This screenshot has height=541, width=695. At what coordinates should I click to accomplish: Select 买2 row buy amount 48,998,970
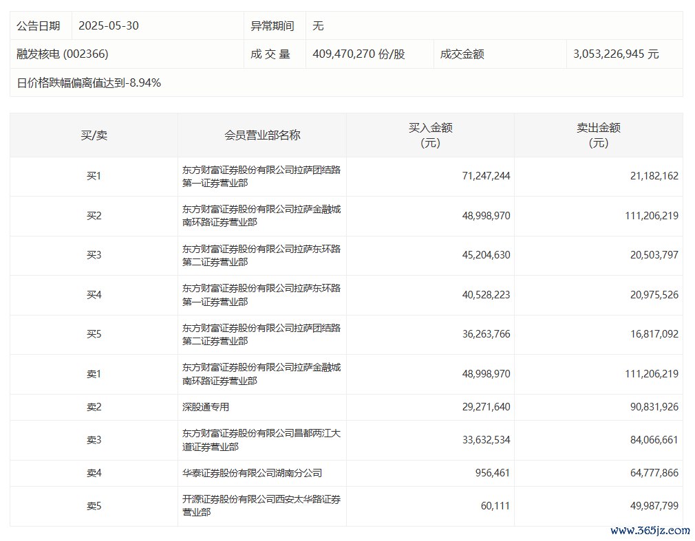(x=486, y=216)
